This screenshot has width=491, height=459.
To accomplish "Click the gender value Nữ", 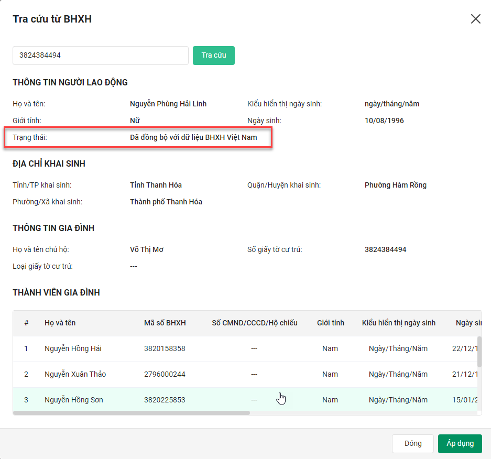I will [135, 121].
